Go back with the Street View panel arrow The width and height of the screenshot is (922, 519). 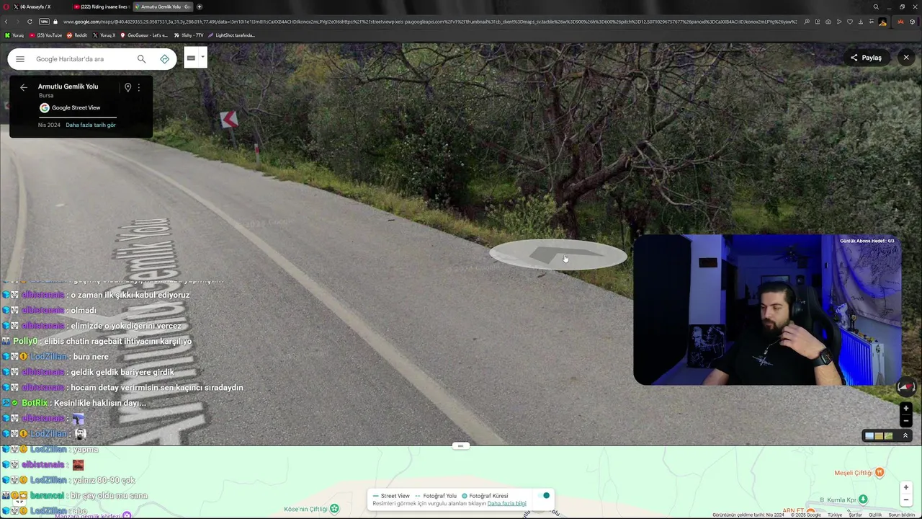(24, 87)
